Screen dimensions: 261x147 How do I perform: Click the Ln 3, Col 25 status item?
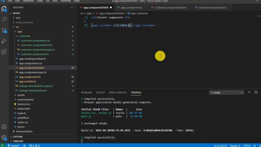click(220, 145)
